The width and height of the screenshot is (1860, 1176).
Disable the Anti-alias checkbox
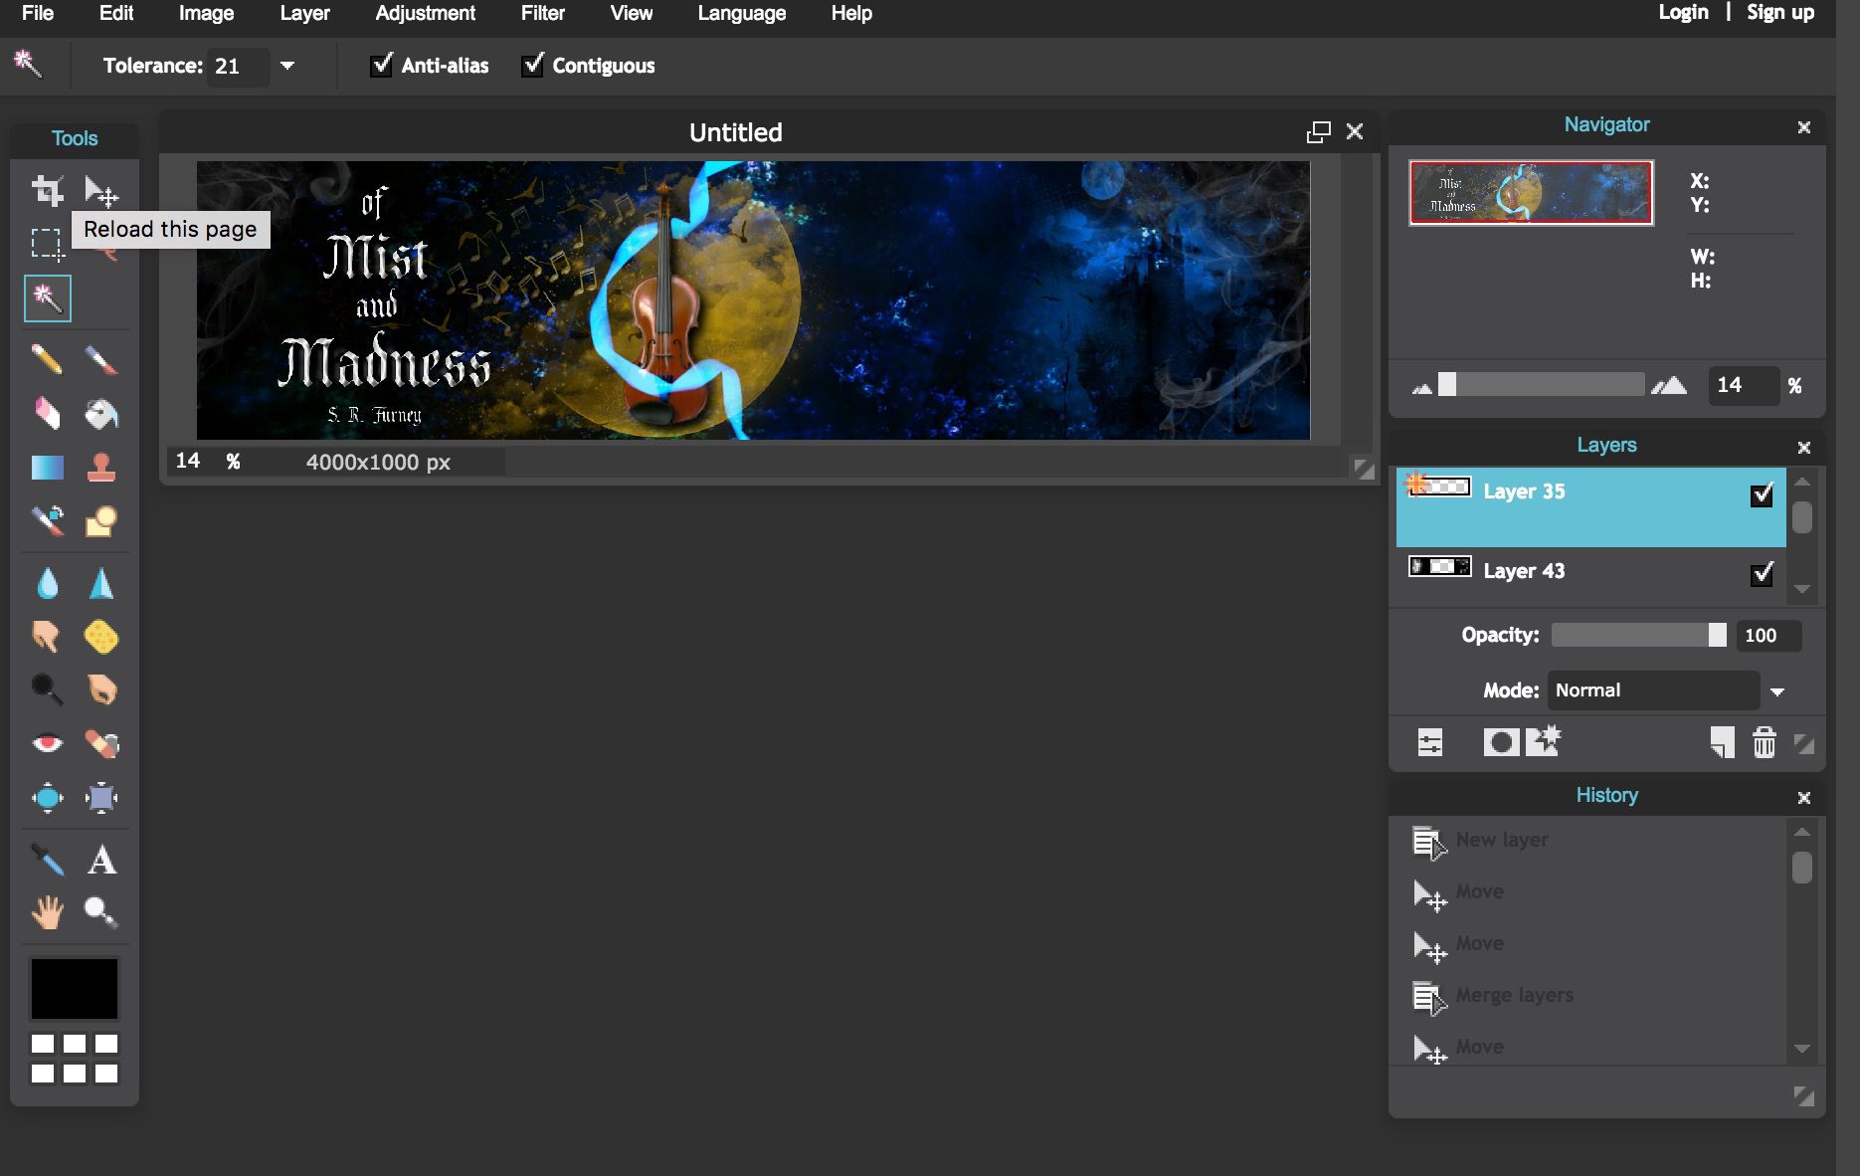coord(381,66)
